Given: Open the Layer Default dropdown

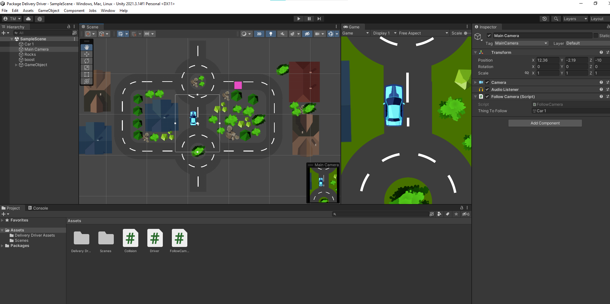Looking at the screenshot, I should coord(587,43).
